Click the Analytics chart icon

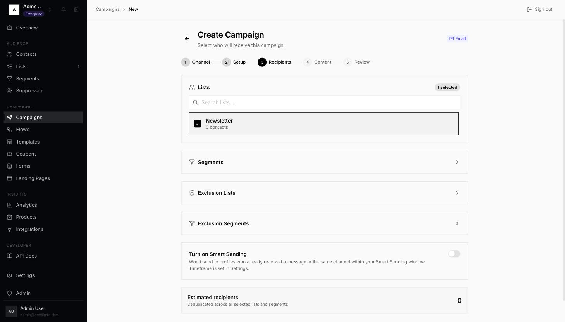[x=10, y=205]
